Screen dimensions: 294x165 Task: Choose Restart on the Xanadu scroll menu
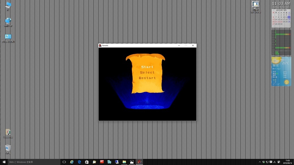(147, 78)
